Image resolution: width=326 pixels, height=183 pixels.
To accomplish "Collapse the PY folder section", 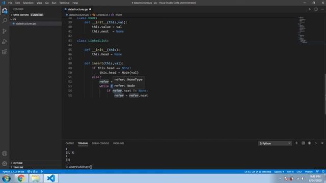I will click(15, 19).
